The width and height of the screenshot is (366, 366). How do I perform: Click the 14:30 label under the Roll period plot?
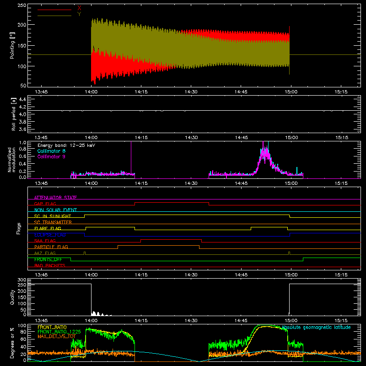(191, 138)
